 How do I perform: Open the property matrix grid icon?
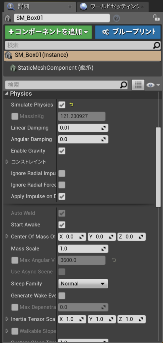[x=138, y=85]
